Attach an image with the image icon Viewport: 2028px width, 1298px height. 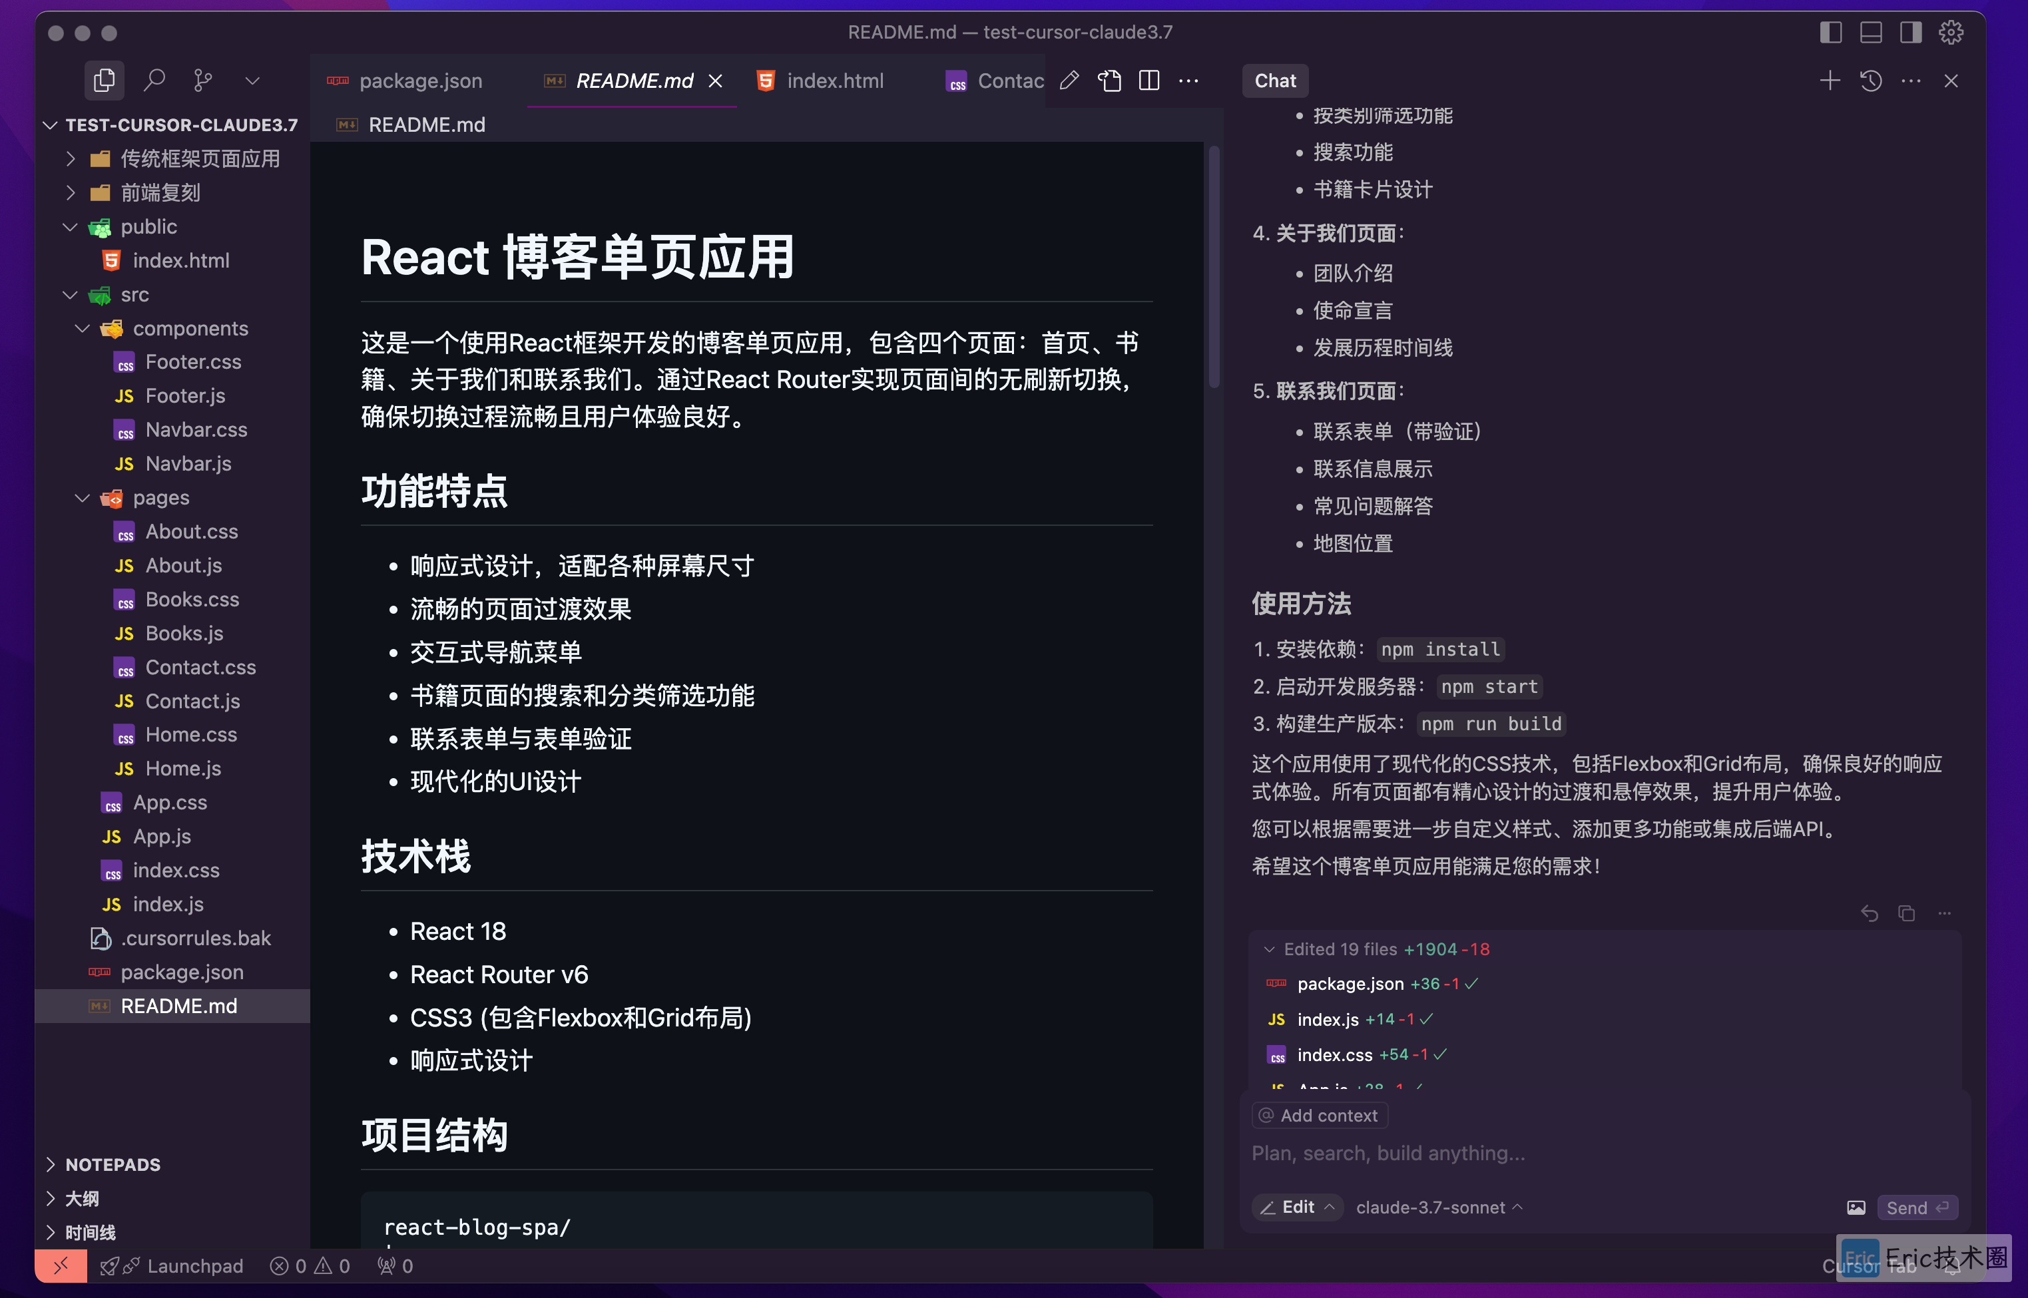[1855, 1207]
